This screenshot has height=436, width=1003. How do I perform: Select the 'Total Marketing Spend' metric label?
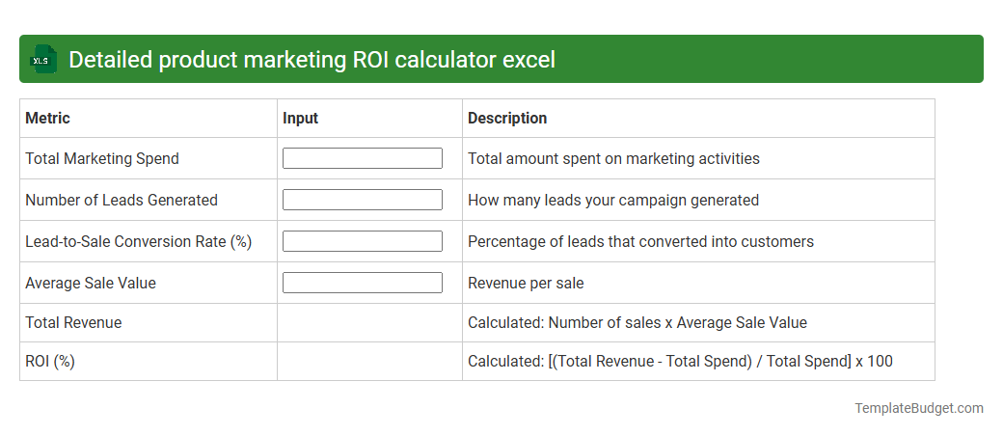pyautogui.click(x=102, y=159)
